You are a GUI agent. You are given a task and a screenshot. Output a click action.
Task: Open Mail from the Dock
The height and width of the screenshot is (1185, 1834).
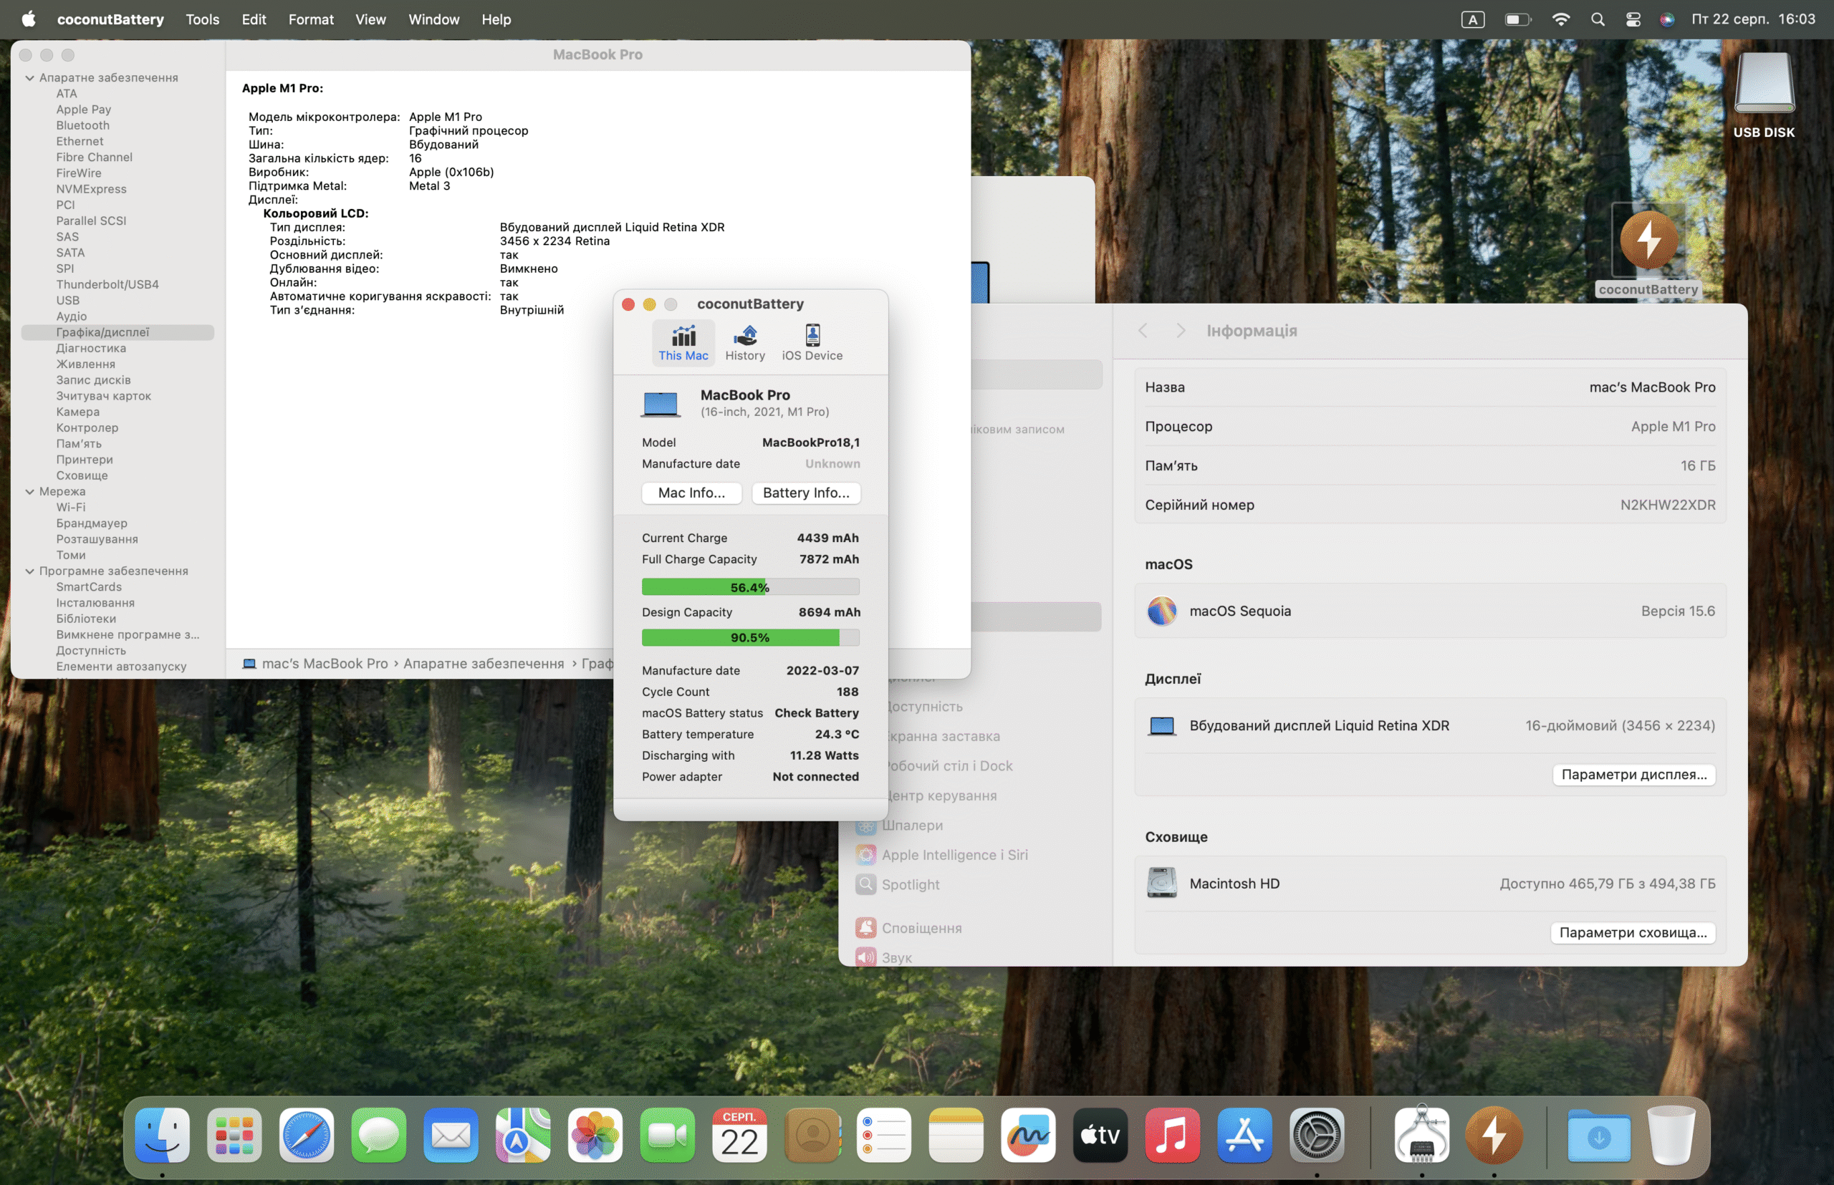(451, 1136)
